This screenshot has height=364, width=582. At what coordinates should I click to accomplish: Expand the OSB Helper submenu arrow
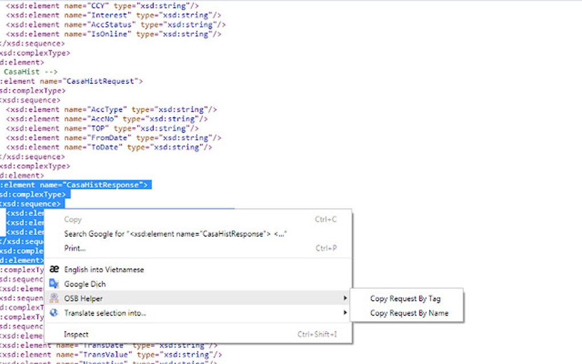(345, 298)
